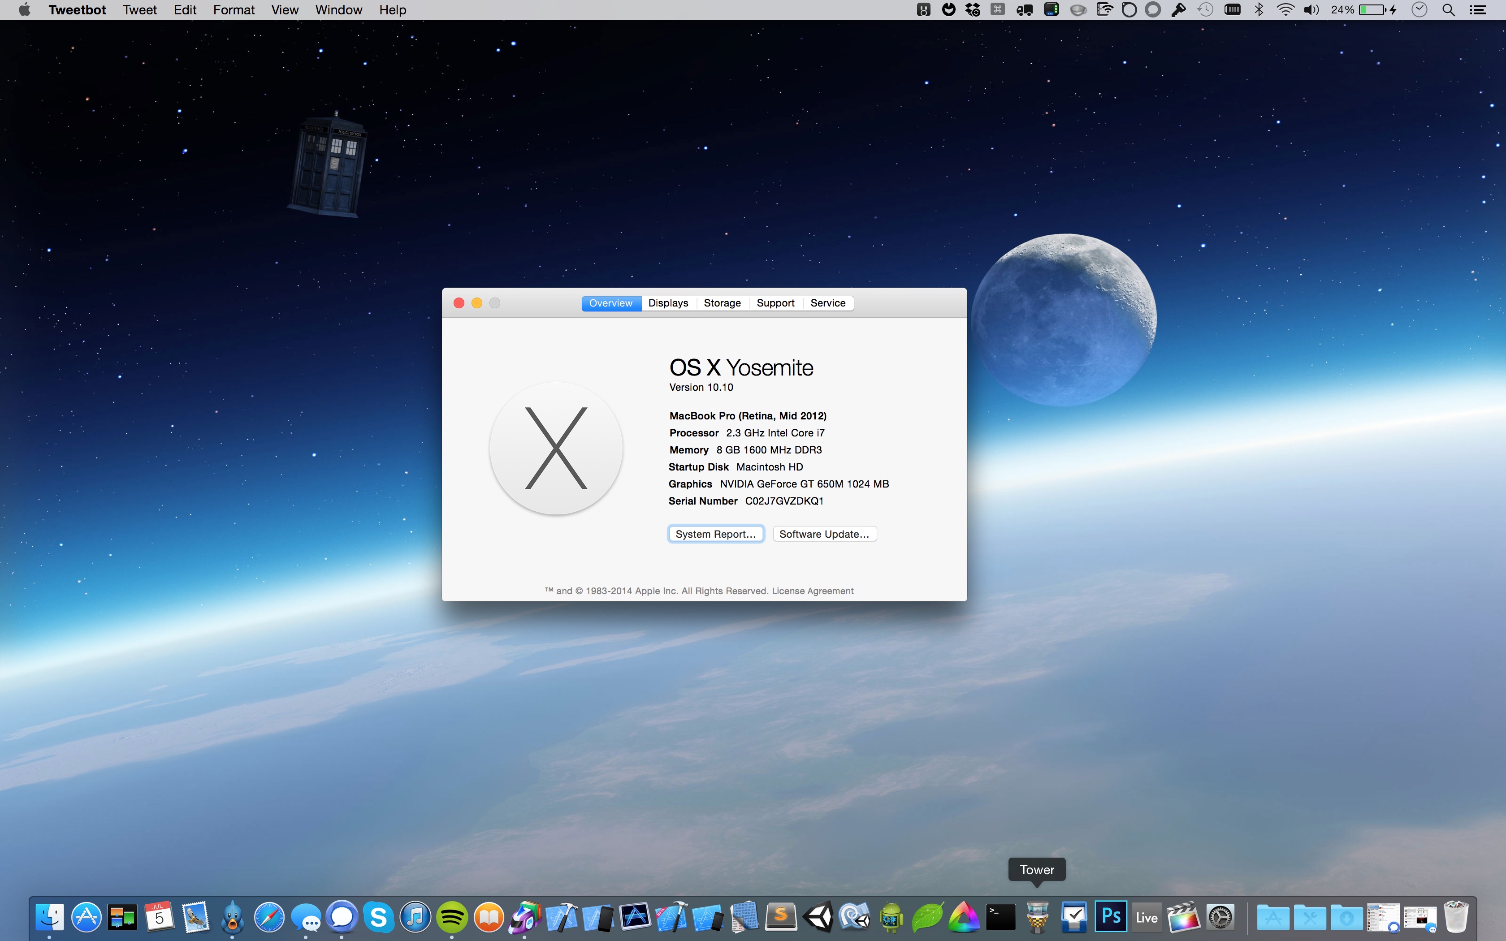Screen dimensions: 1506x941
Task: Open Notification Center from the menu bar
Action: coord(1478,10)
